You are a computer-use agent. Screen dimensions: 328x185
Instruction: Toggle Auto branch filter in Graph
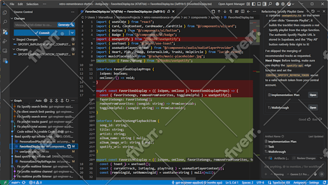(x=39, y=100)
